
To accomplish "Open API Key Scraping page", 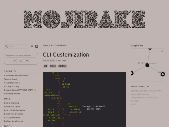I will point(12,87).
